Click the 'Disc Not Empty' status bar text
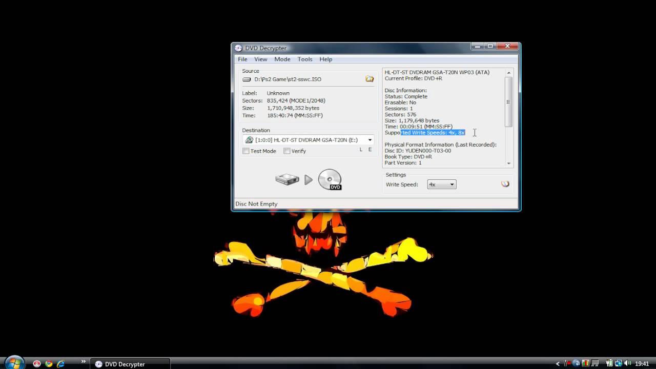 click(x=256, y=204)
